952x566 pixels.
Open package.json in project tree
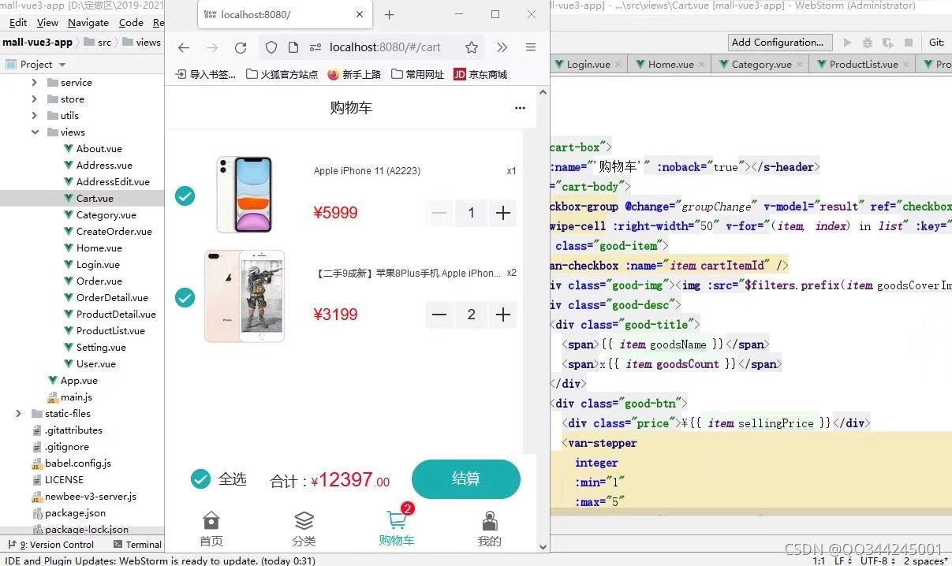[75, 512]
